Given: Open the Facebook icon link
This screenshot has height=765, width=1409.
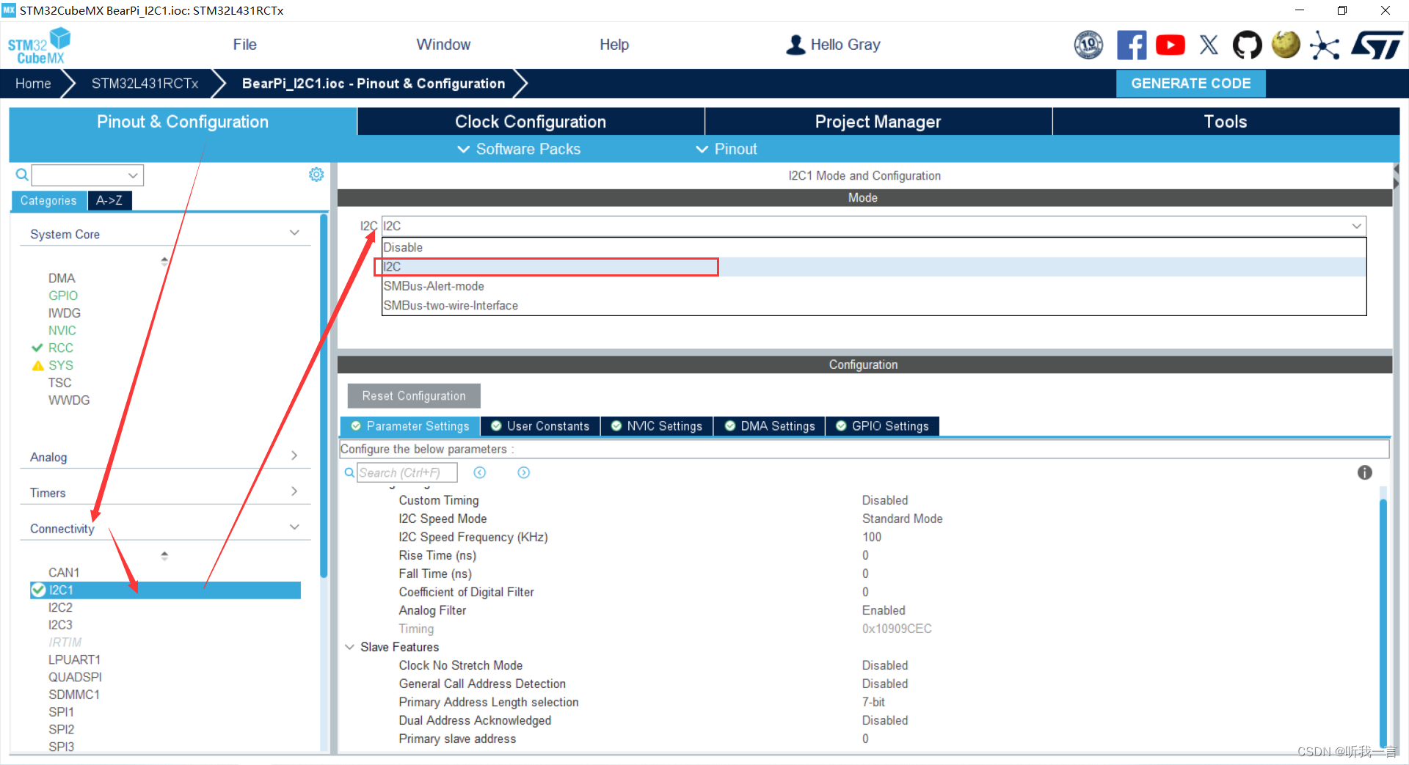Looking at the screenshot, I should point(1131,45).
